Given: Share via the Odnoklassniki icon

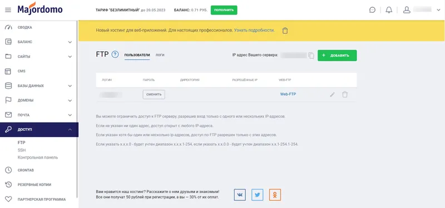Looking at the screenshot, I should point(275,195).
